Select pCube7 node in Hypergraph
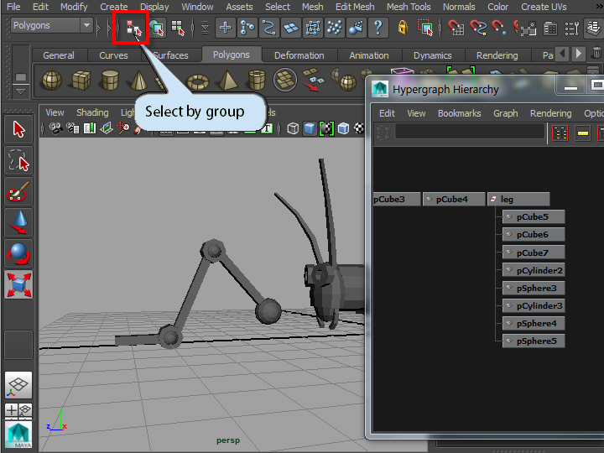This screenshot has height=453, width=604. click(534, 253)
